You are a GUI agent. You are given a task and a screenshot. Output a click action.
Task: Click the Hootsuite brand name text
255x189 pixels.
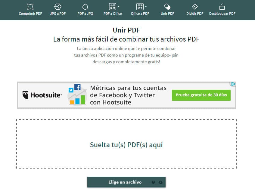pos(46,95)
